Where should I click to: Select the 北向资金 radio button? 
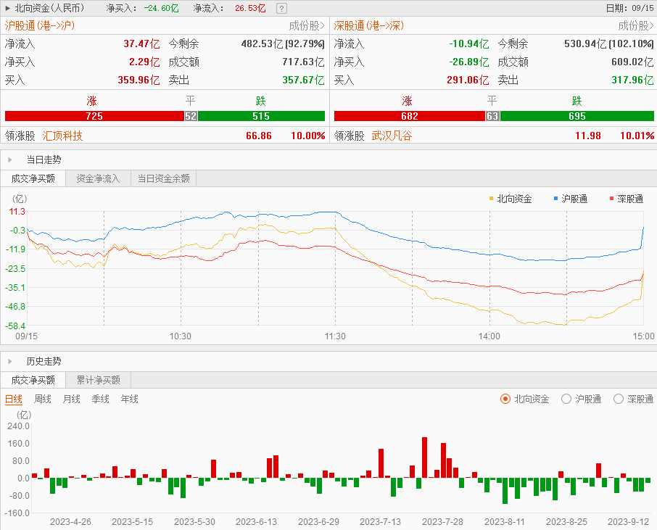click(505, 399)
